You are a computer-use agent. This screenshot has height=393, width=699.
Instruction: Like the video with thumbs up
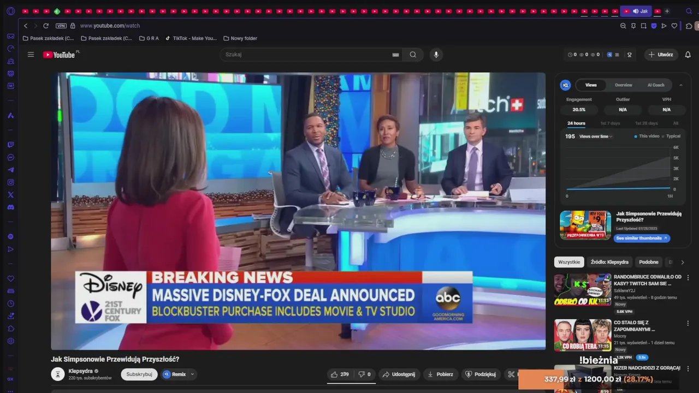pos(340,374)
